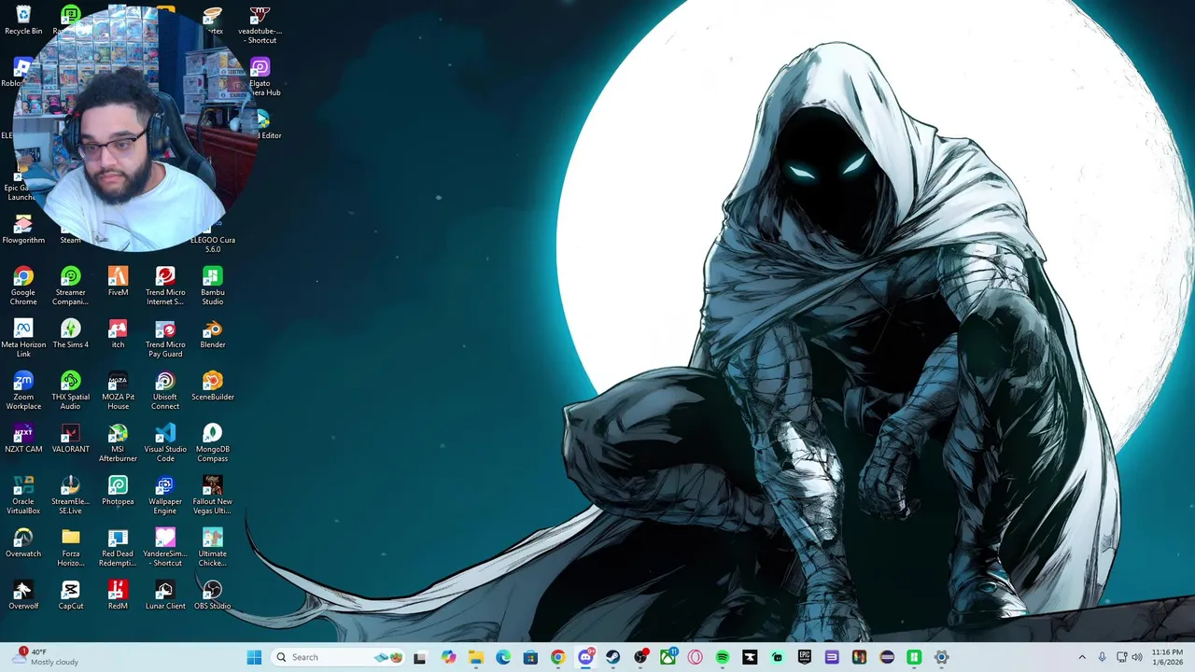Open Overwolf desktop shortcut
Viewport: 1195px width, 672px height.
pos(23,595)
